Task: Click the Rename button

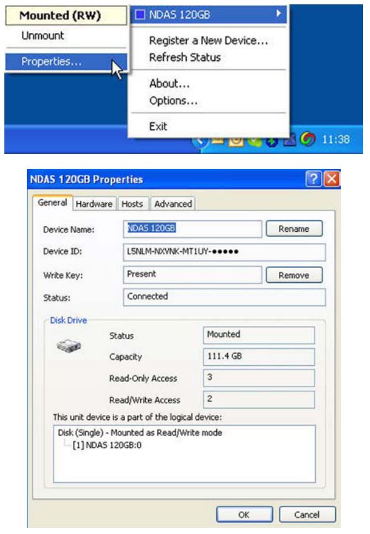Action: (x=294, y=229)
